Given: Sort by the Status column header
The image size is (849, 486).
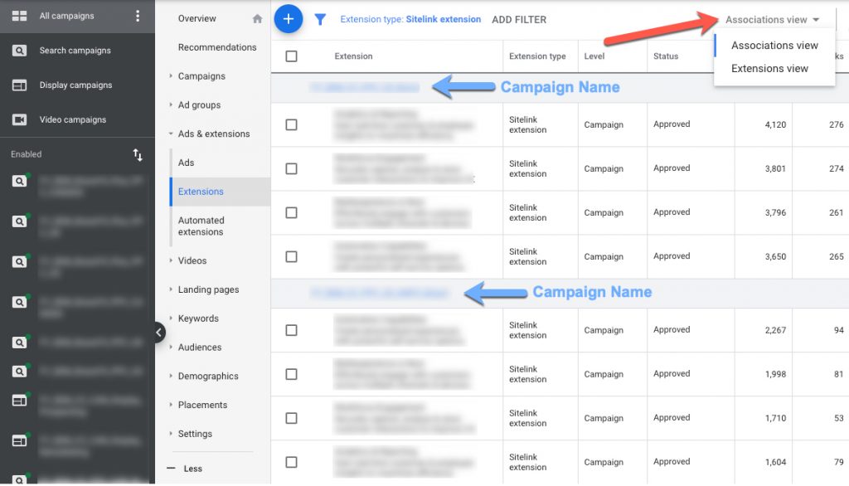Looking at the screenshot, I should (x=665, y=56).
